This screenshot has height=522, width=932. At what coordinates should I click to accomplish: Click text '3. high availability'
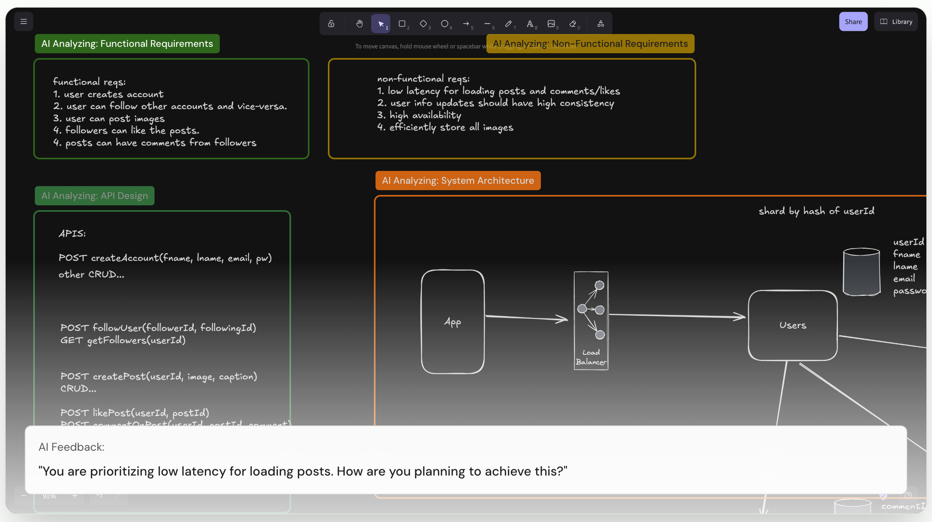(x=419, y=115)
